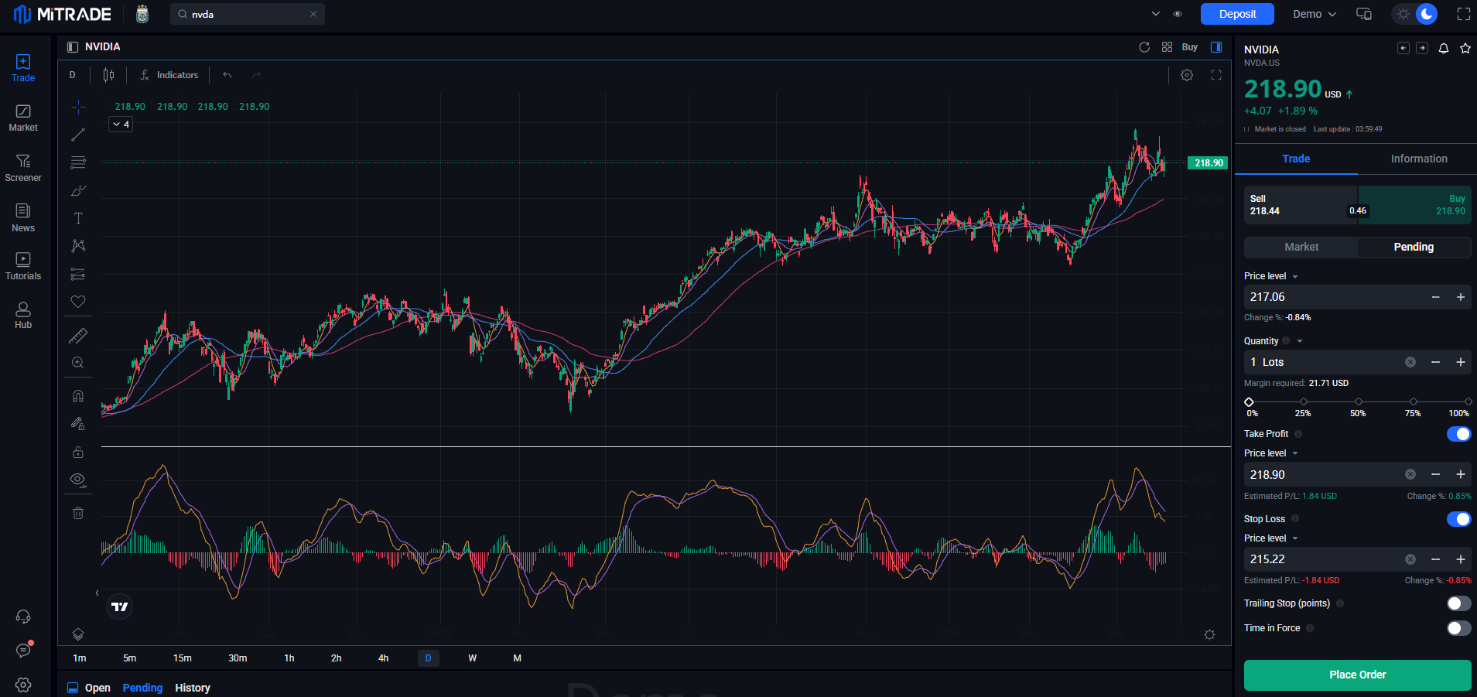Click the Buy button above chart
Screen dimensions: 1477x697
click(1190, 47)
